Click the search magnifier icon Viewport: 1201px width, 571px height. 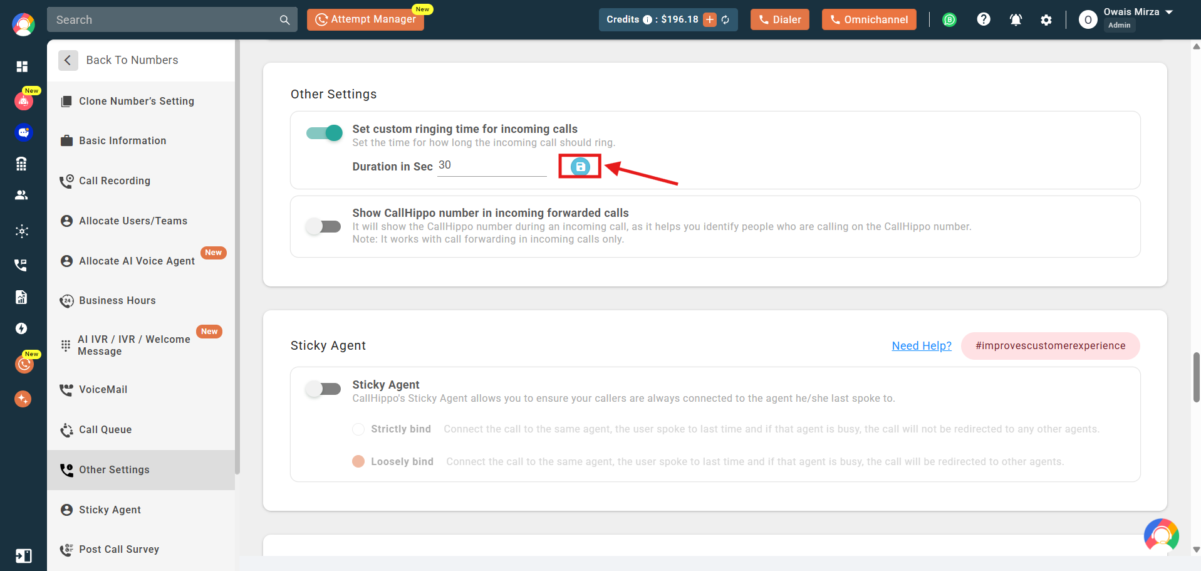click(284, 20)
